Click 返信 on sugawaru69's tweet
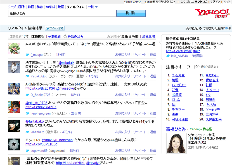Viewport: 232px width, 165px height. pos(153,151)
